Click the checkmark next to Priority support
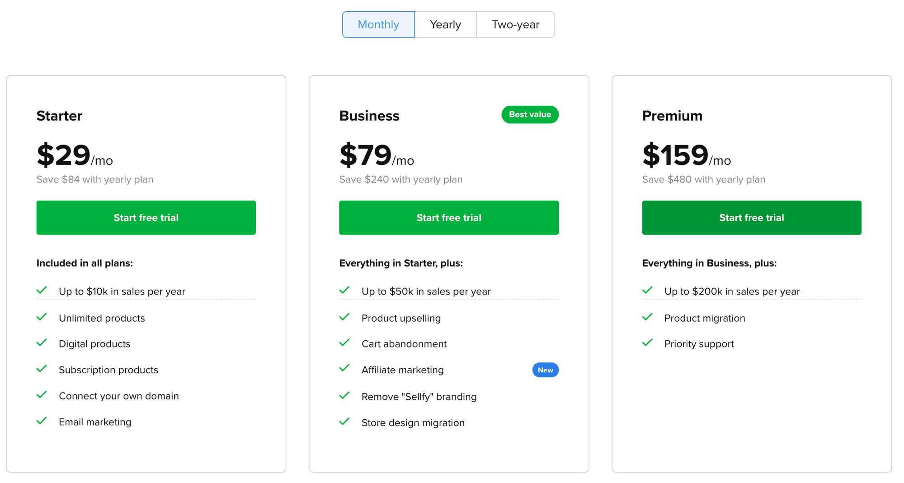 tap(647, 343)
